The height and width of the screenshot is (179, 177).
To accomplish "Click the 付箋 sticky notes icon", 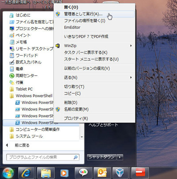I will (12, 83).
